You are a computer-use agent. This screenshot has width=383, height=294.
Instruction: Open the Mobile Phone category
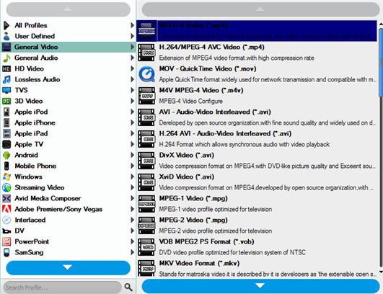click(x=69, y=166)
